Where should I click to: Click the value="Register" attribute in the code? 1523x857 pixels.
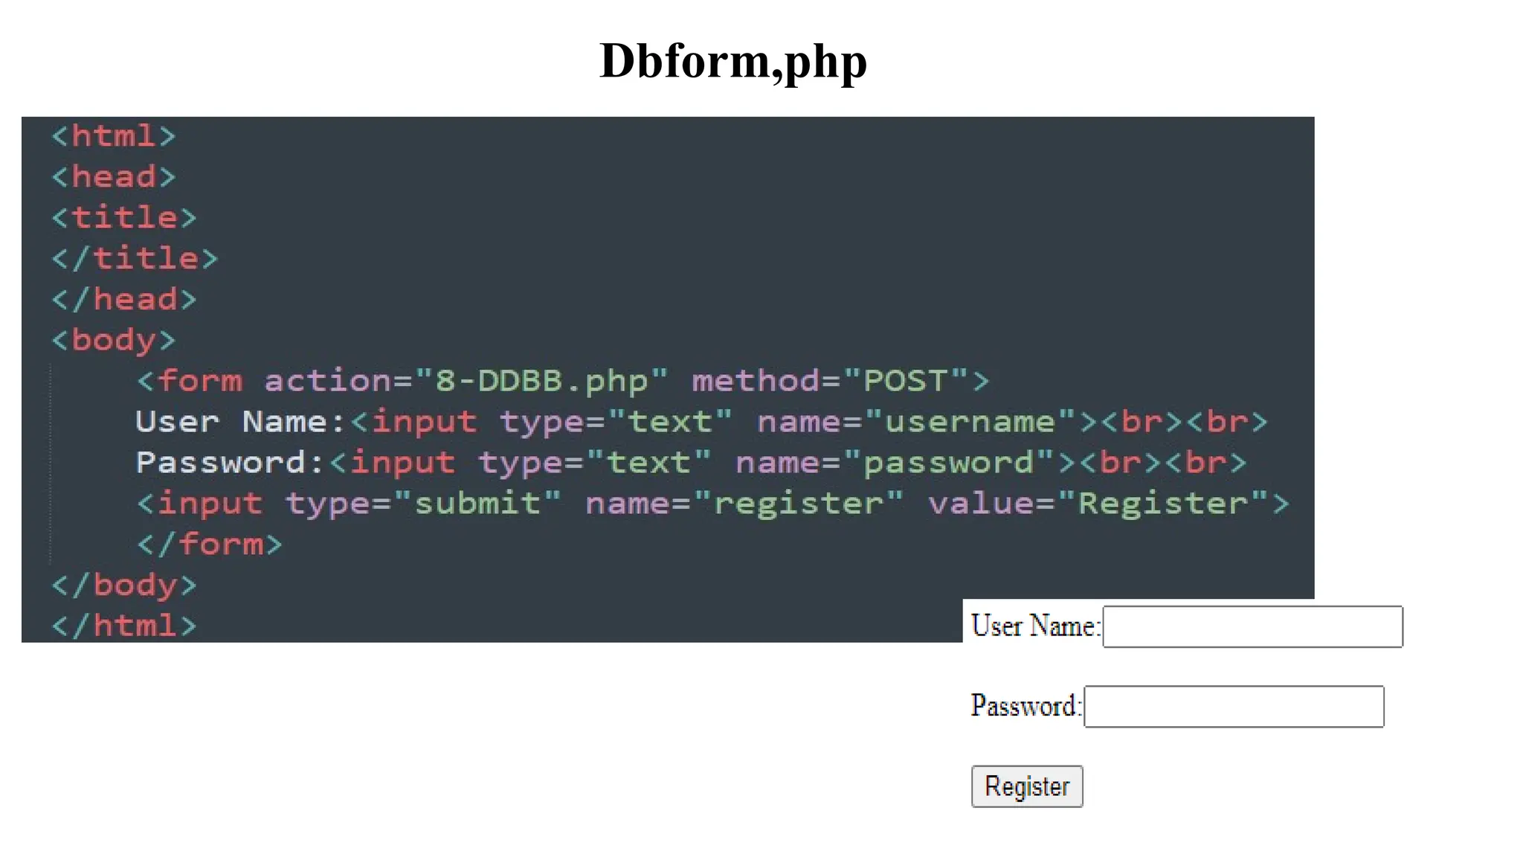(1098, 504)
